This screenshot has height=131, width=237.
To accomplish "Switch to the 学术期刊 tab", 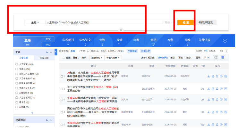I will tap(68, 42).
